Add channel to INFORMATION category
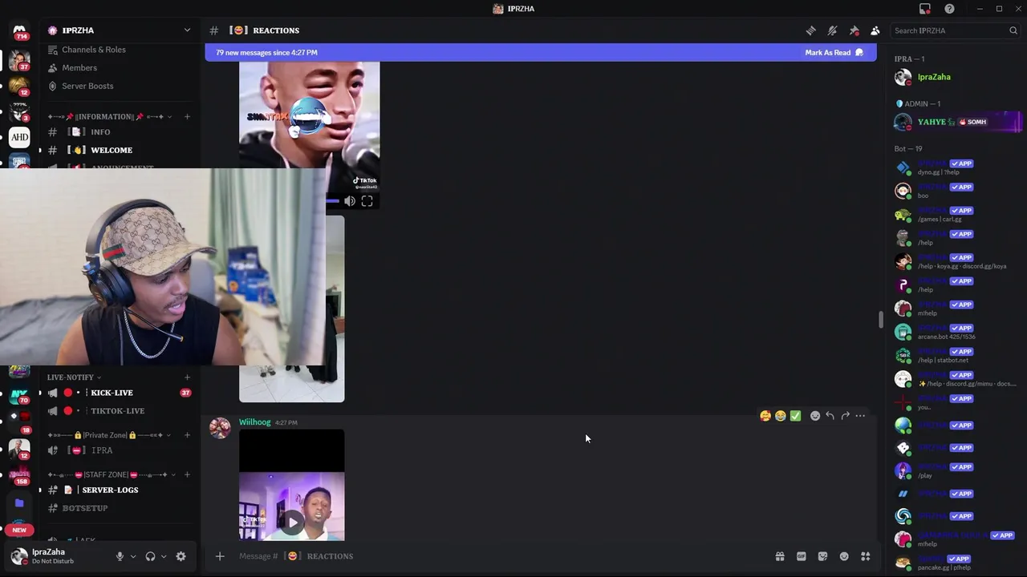The width and height of the screenshot is (1027, 577). 187,117
